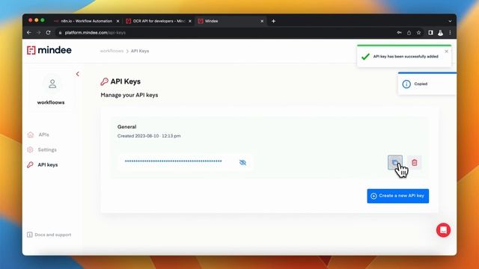Open Settings in the sidebar
Screen dimensions: 479x269
coord(42,149)
